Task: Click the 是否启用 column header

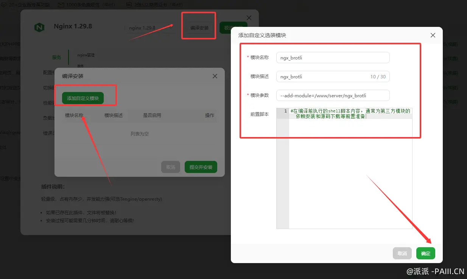Action: [152, 115]
